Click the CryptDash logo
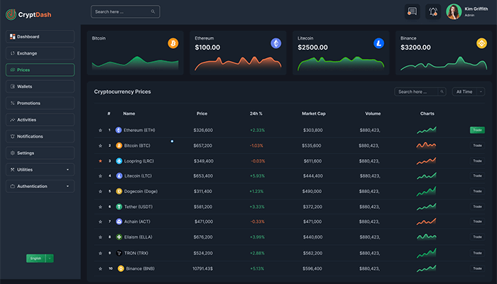This screenshot has height=284, width=497. 28,14
